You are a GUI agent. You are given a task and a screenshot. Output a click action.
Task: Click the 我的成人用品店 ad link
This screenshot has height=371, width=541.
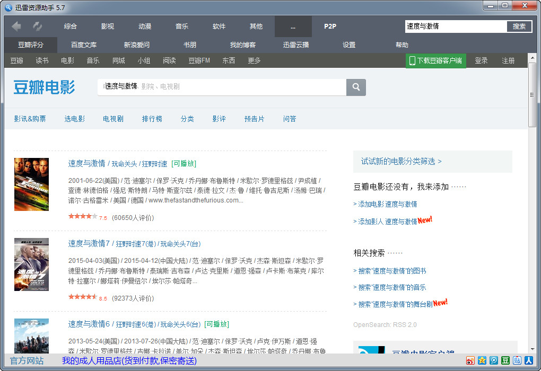[x=129, y=360]
